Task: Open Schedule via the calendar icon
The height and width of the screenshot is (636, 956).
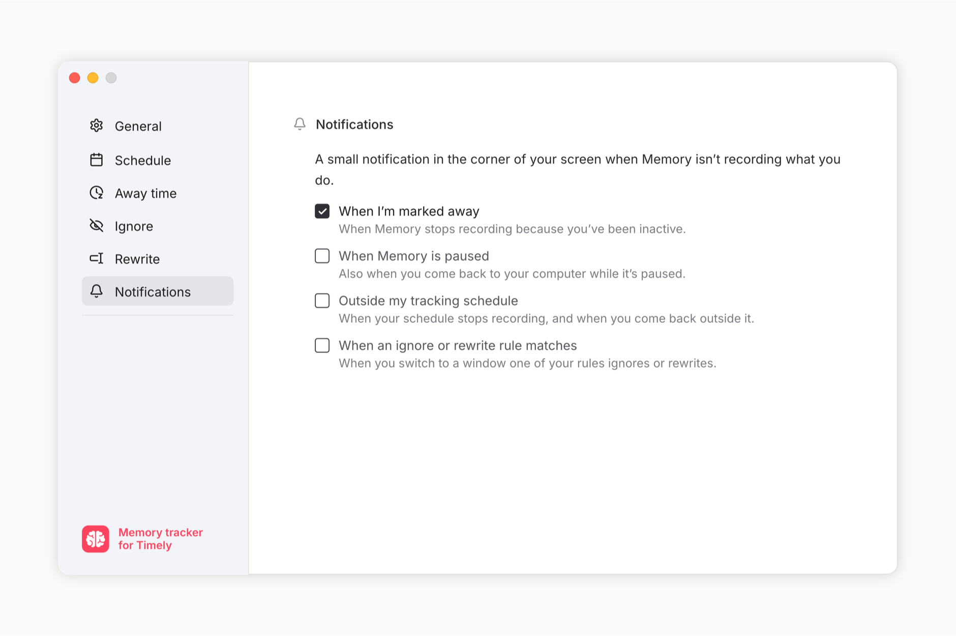Action: pyautogui.click(x=97, y=160)
